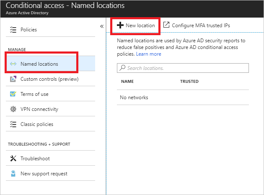Go to VPN connectivity page

coord(39,109)
